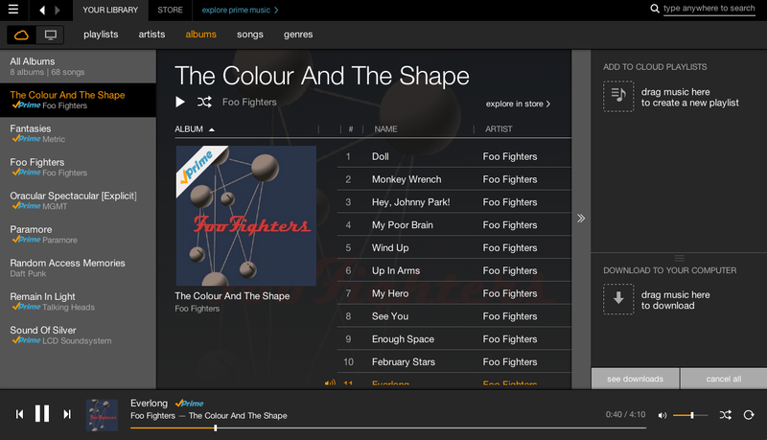Sort by the ARTIST column header

[x=499, y=129]
